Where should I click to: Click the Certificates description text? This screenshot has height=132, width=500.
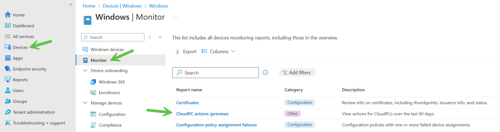pos(415,103)
